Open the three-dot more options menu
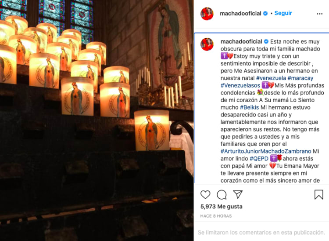Screen dimensions: 329x241 (319, 14)
